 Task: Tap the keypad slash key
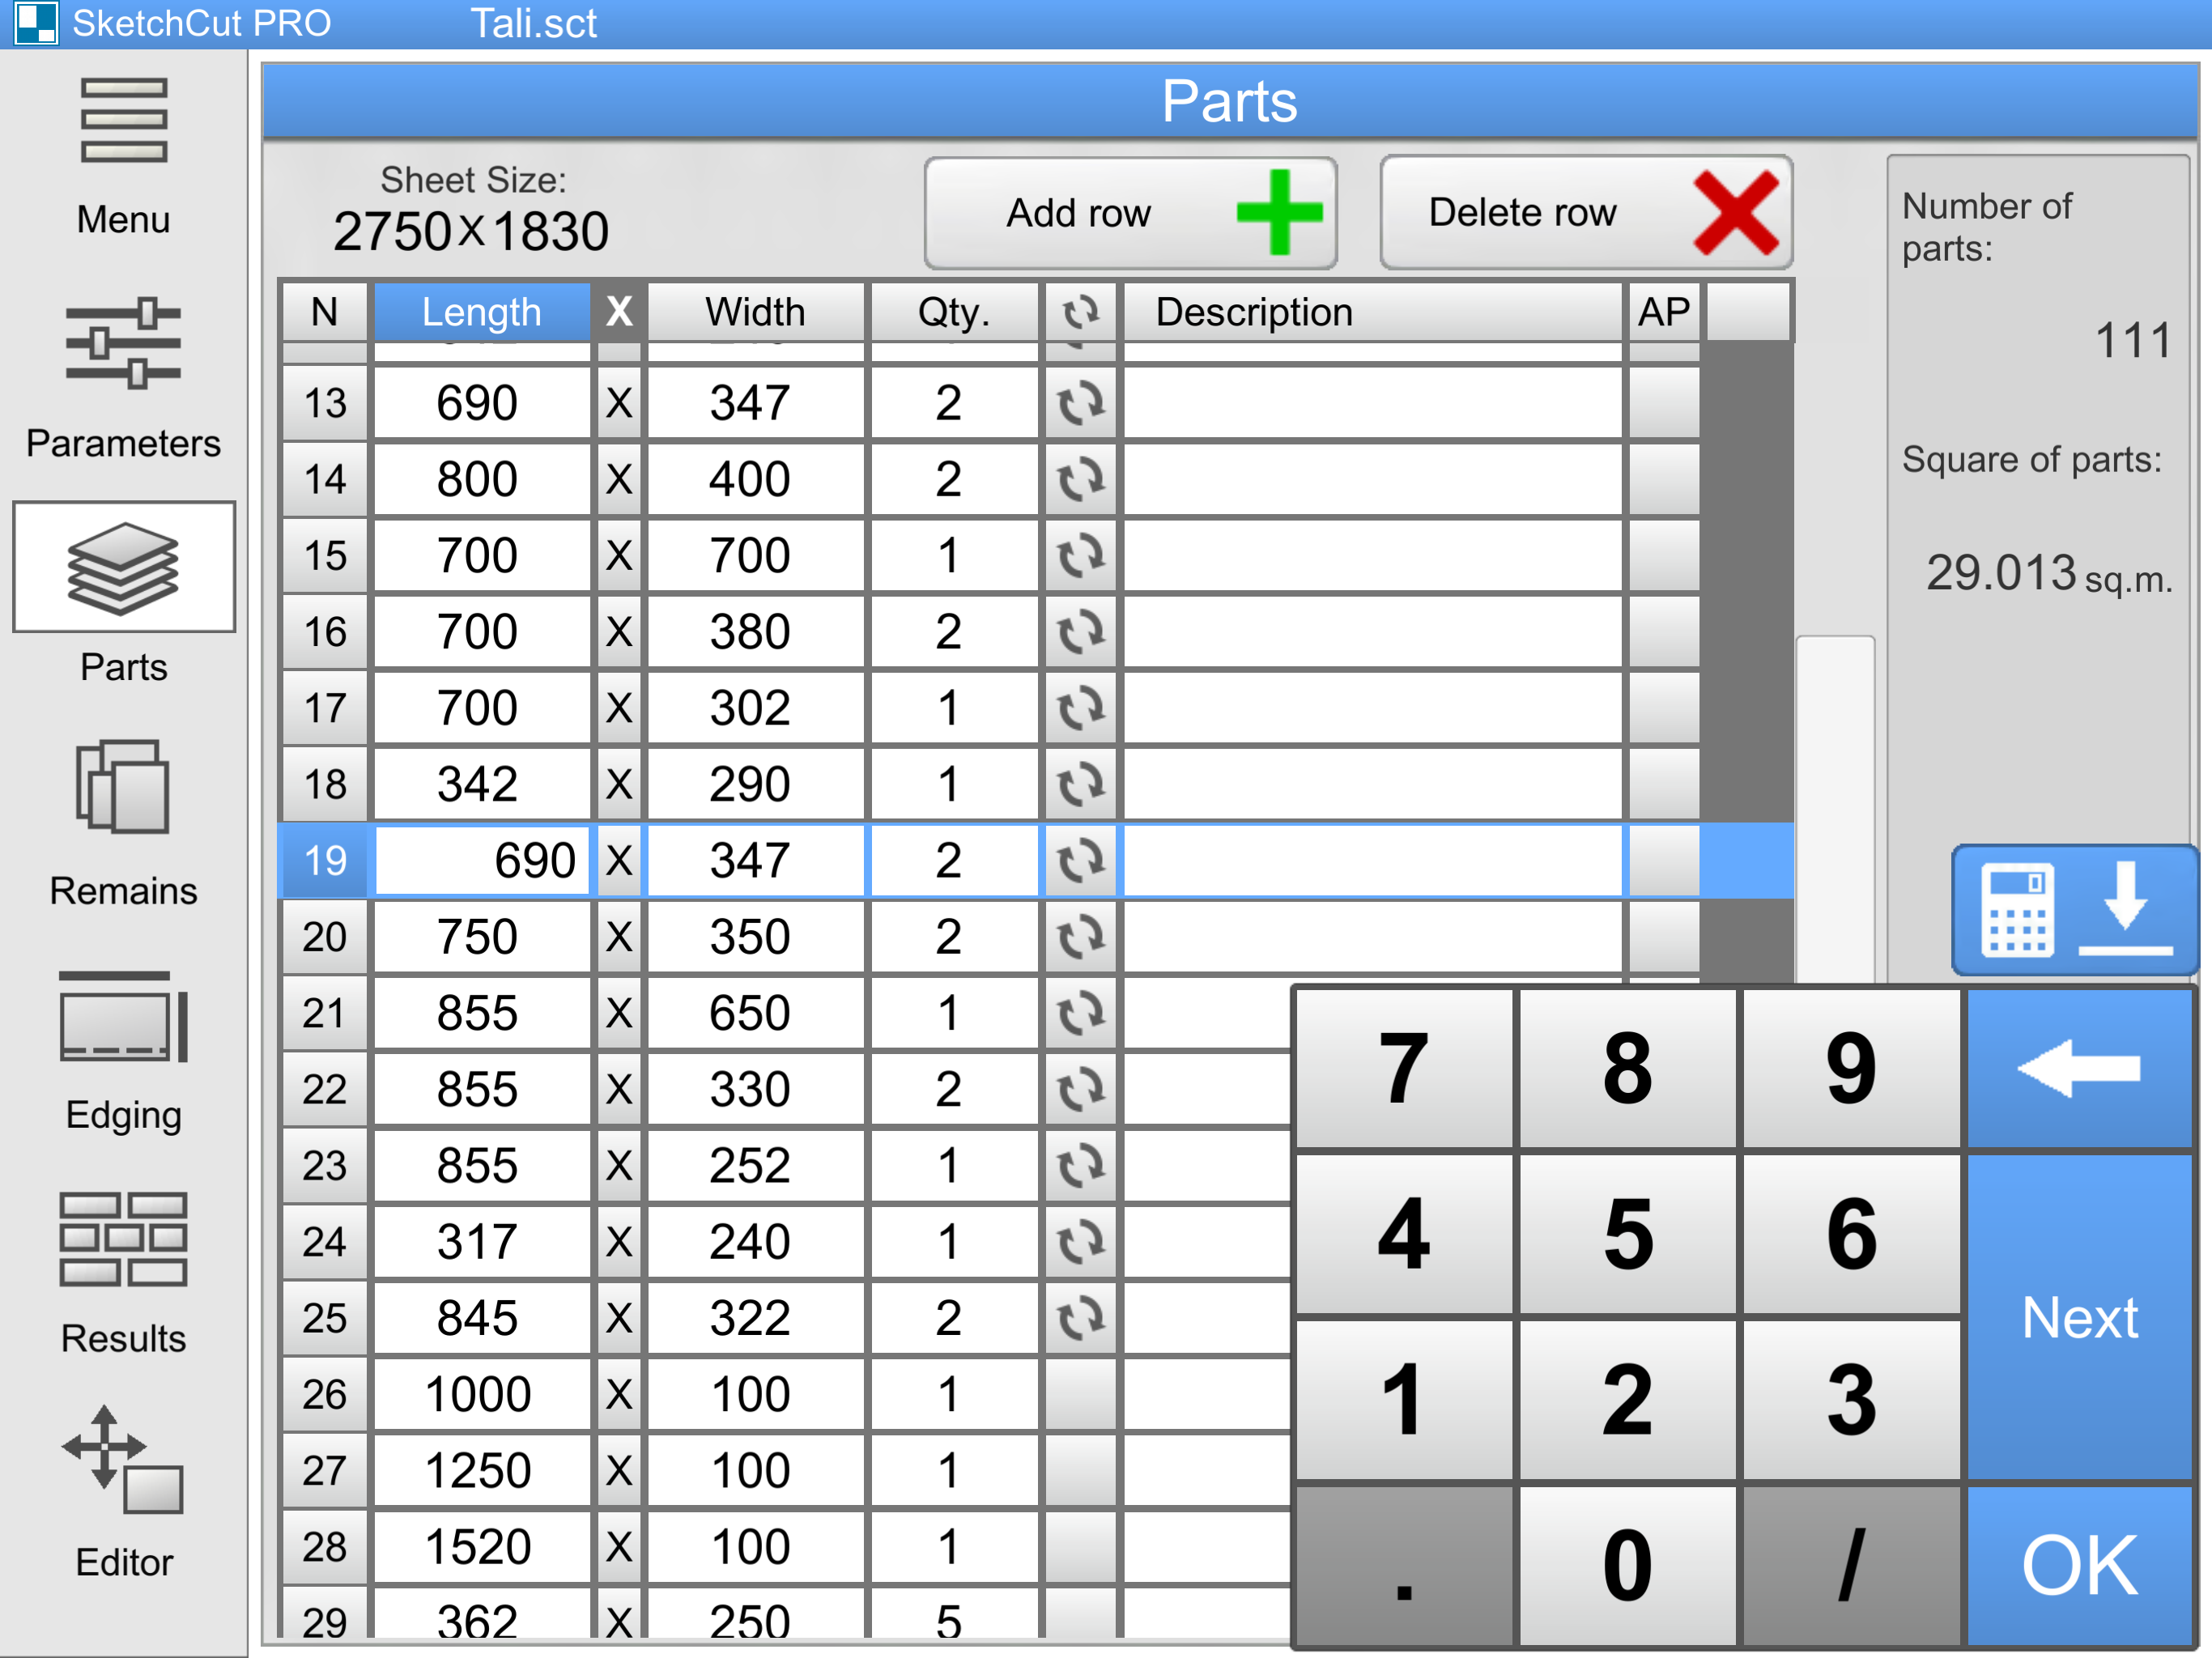pos(1852,1565)
